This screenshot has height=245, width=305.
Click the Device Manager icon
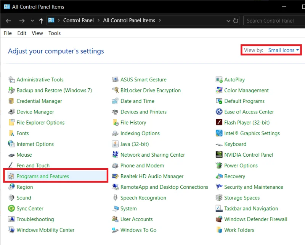coord(11,112)
